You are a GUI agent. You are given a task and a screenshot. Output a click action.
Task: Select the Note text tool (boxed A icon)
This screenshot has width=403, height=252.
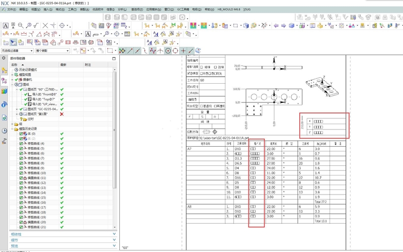click(6, 26)
